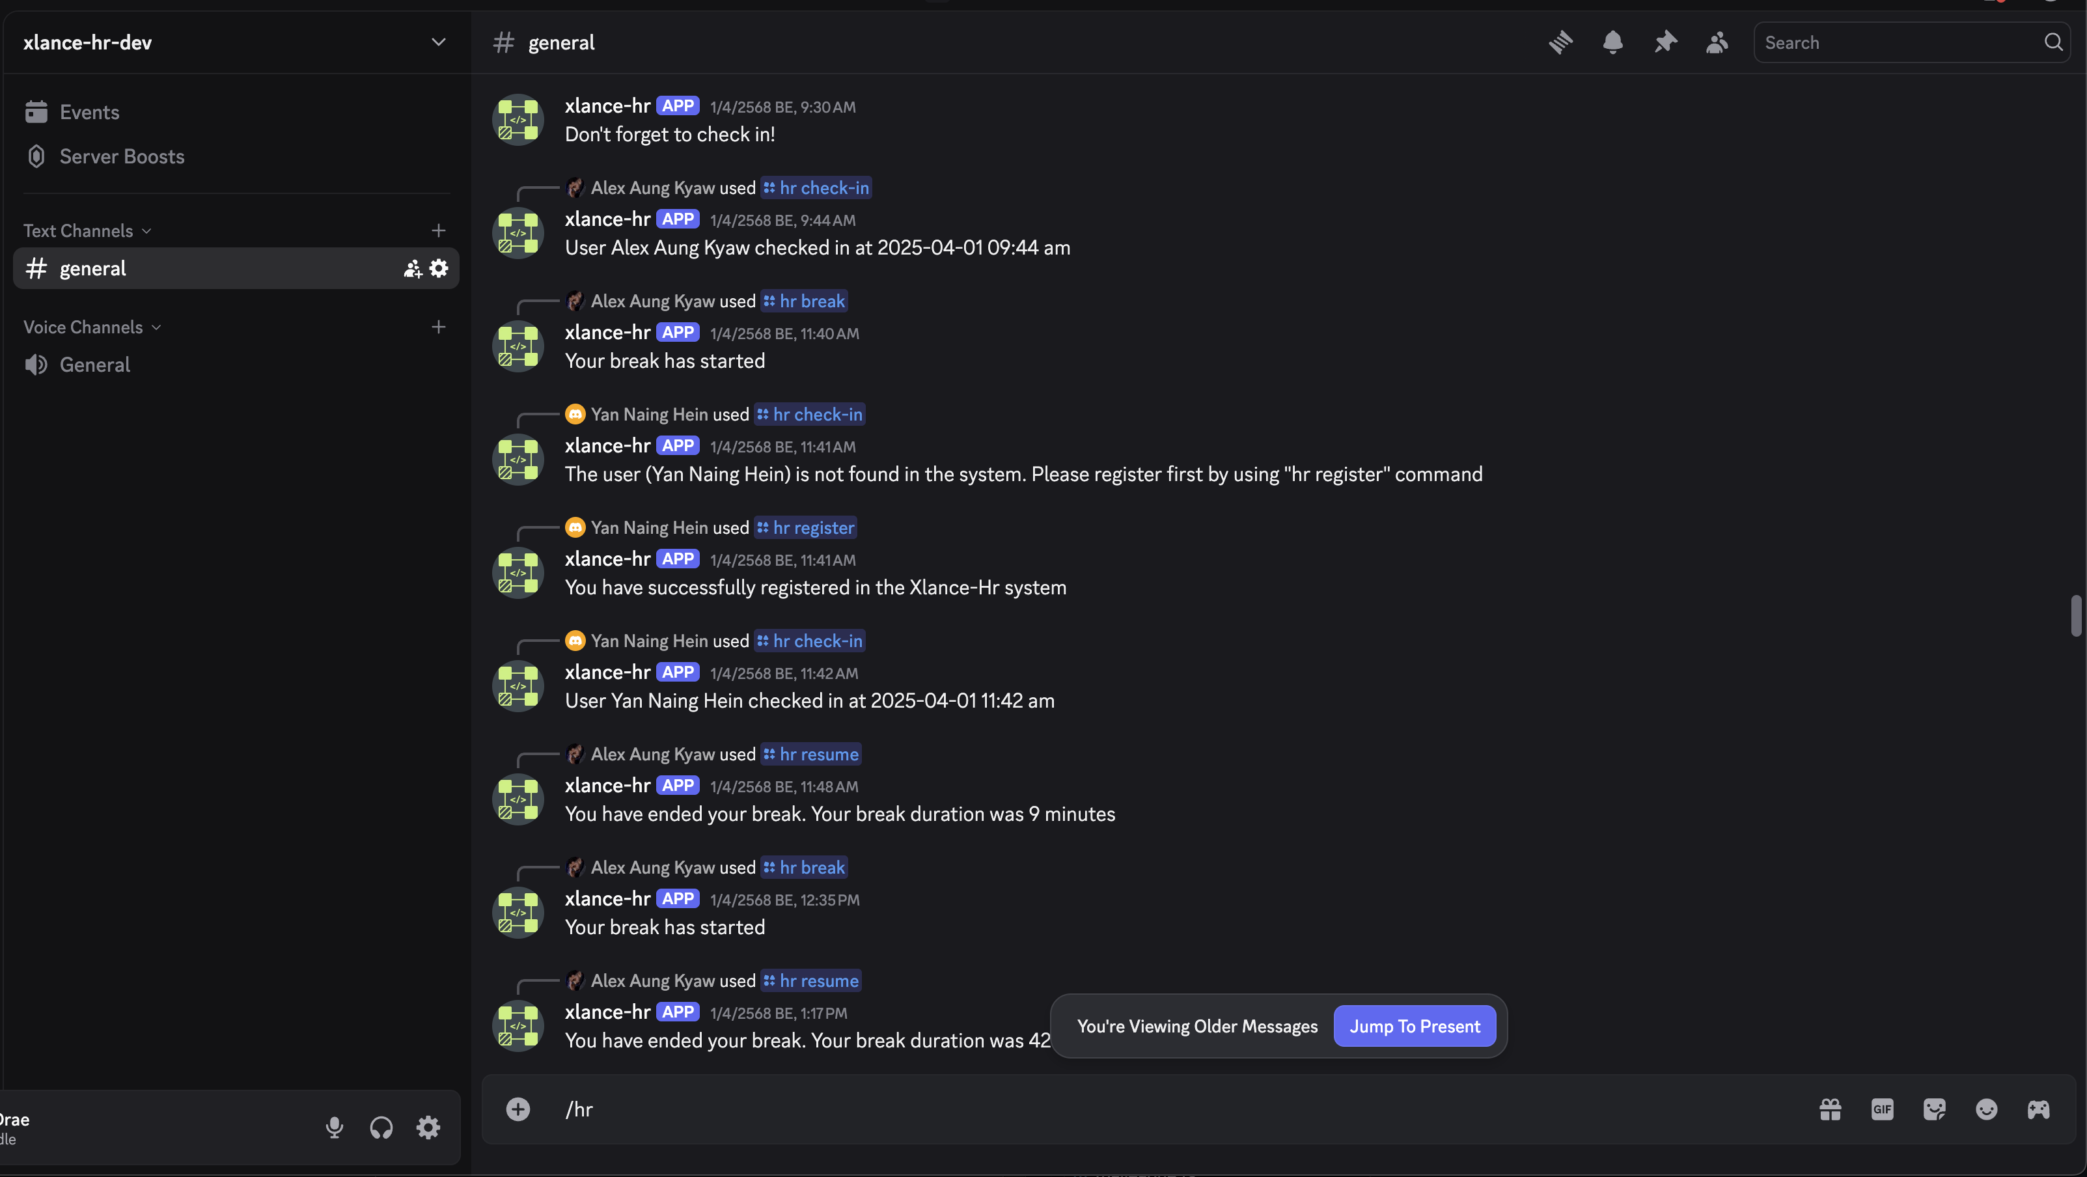The image size is (2087, 1177).
Task: Click the plus attachment button
Action: click(x=518, y=1109)
